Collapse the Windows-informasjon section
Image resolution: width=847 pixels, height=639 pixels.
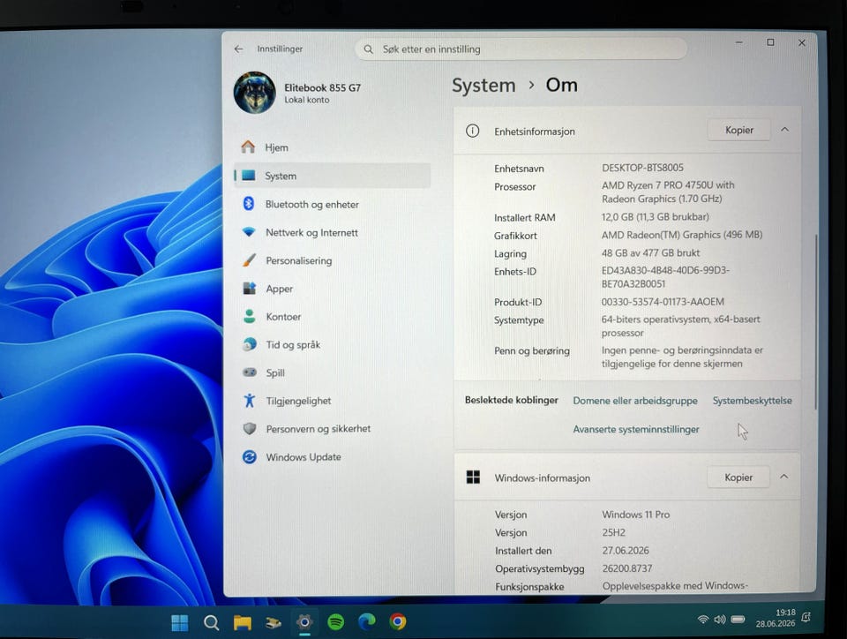coord(784,477)
